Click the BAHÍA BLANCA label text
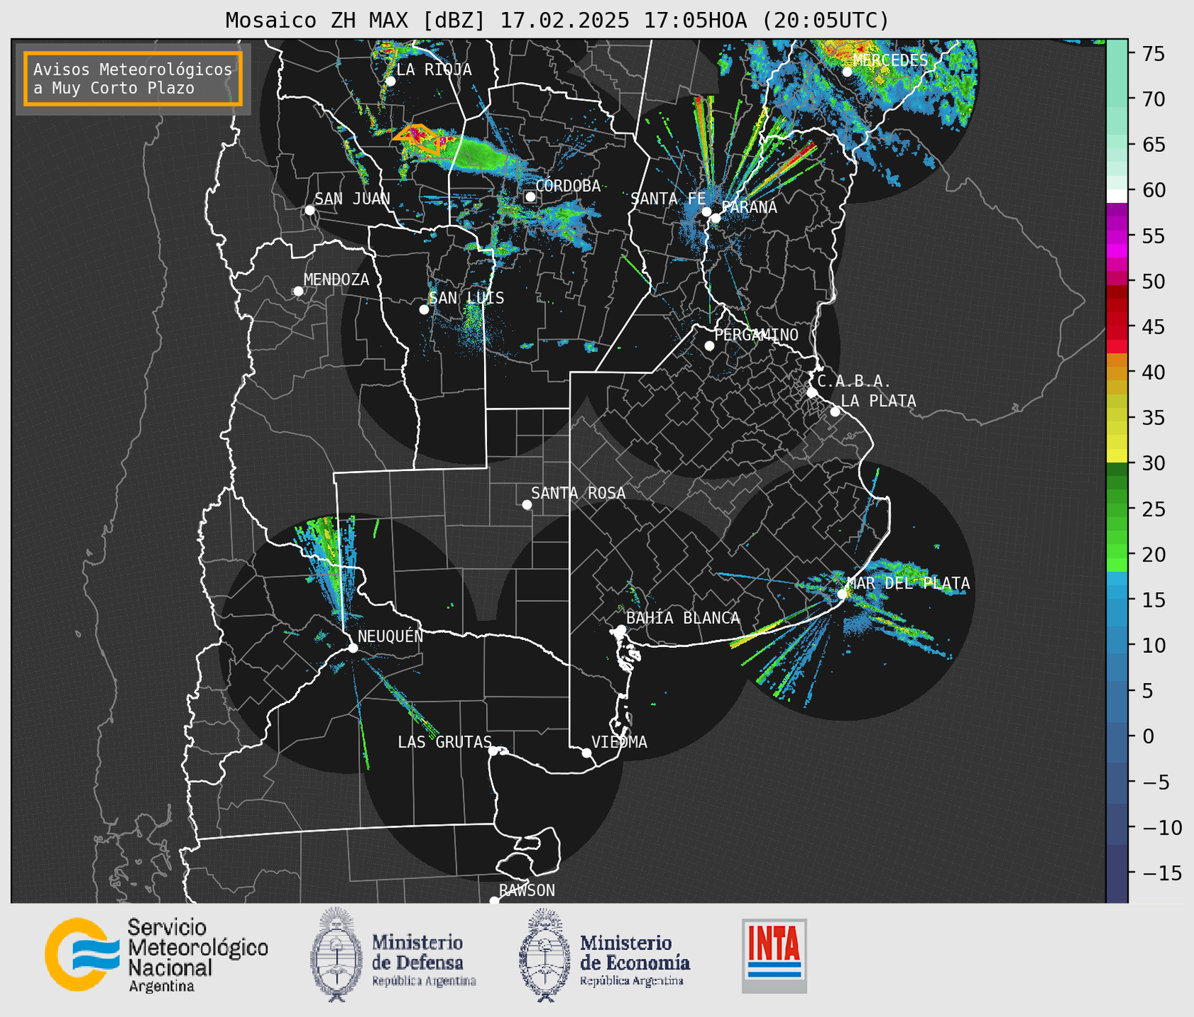 (x=683, y=618)
